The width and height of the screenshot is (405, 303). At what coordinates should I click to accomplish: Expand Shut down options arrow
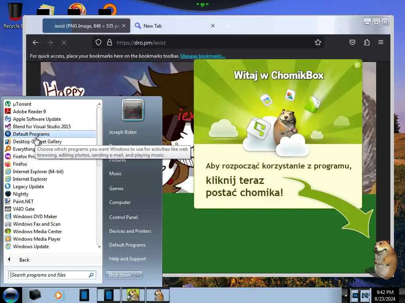coord(138,275)
